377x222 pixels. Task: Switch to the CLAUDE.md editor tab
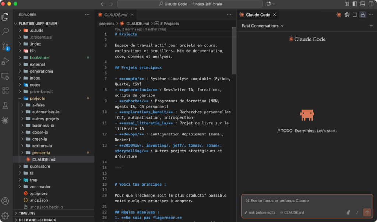(116, 15)
